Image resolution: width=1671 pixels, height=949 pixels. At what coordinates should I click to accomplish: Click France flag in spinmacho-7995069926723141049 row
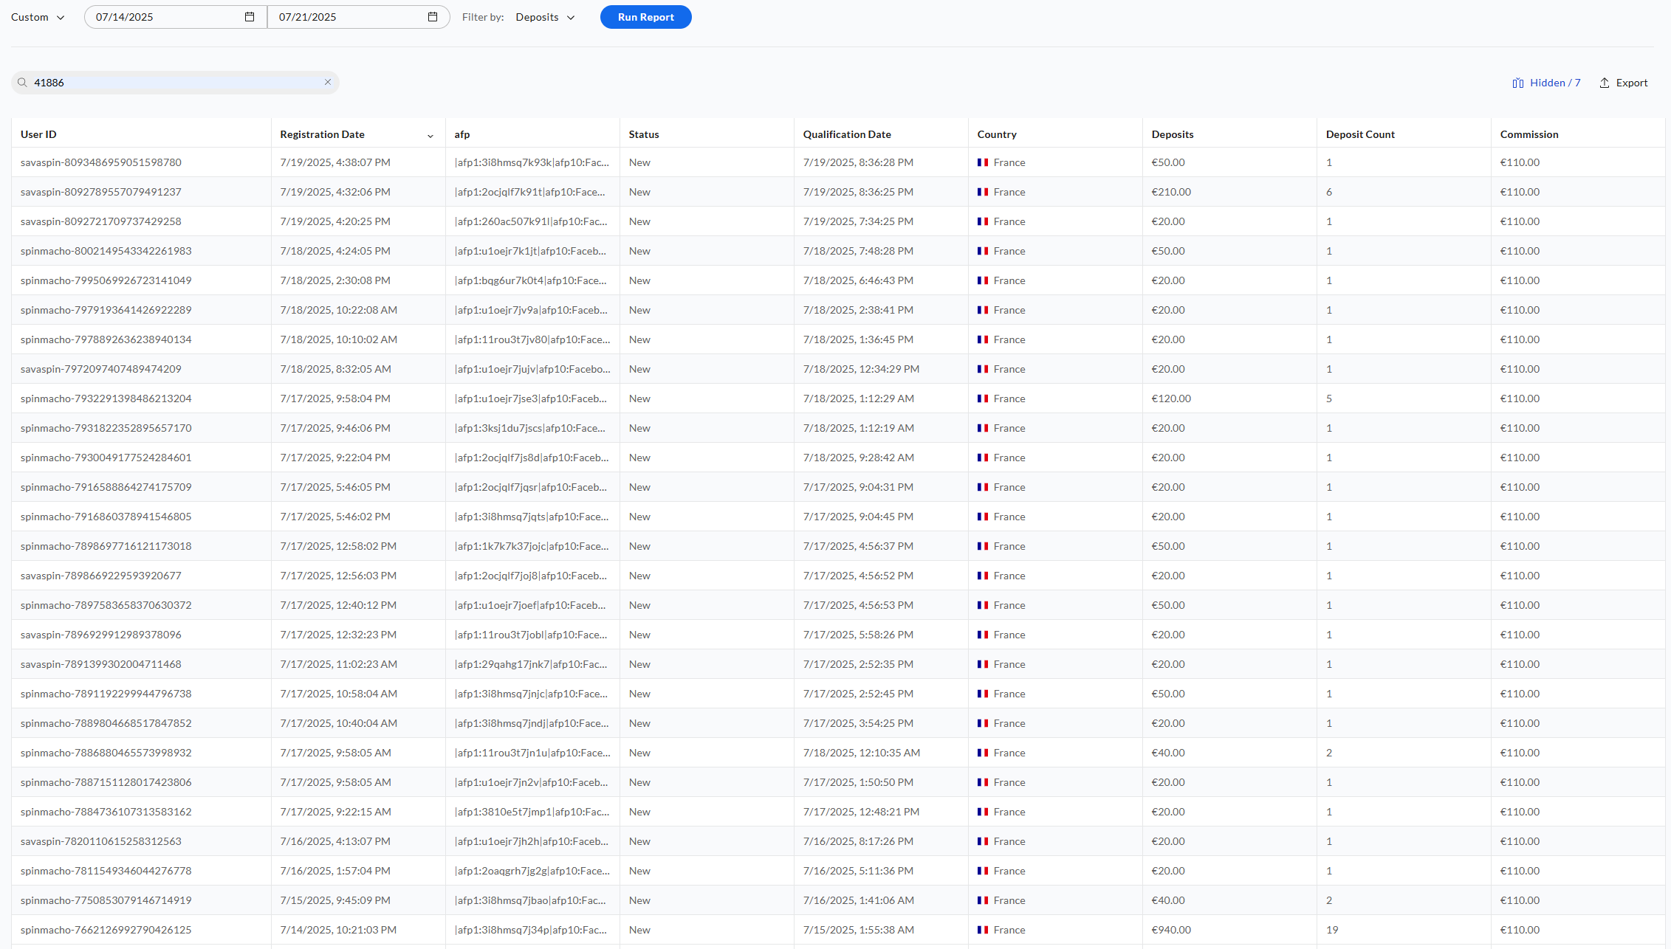tap(983, 280)
